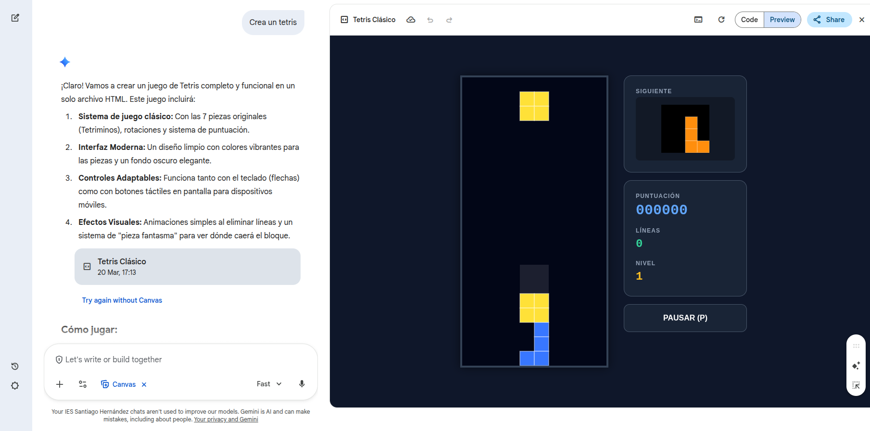Viewport: 870px width, 431px height.
Task: Click the cloud save icon
Action: click(411, 20)
